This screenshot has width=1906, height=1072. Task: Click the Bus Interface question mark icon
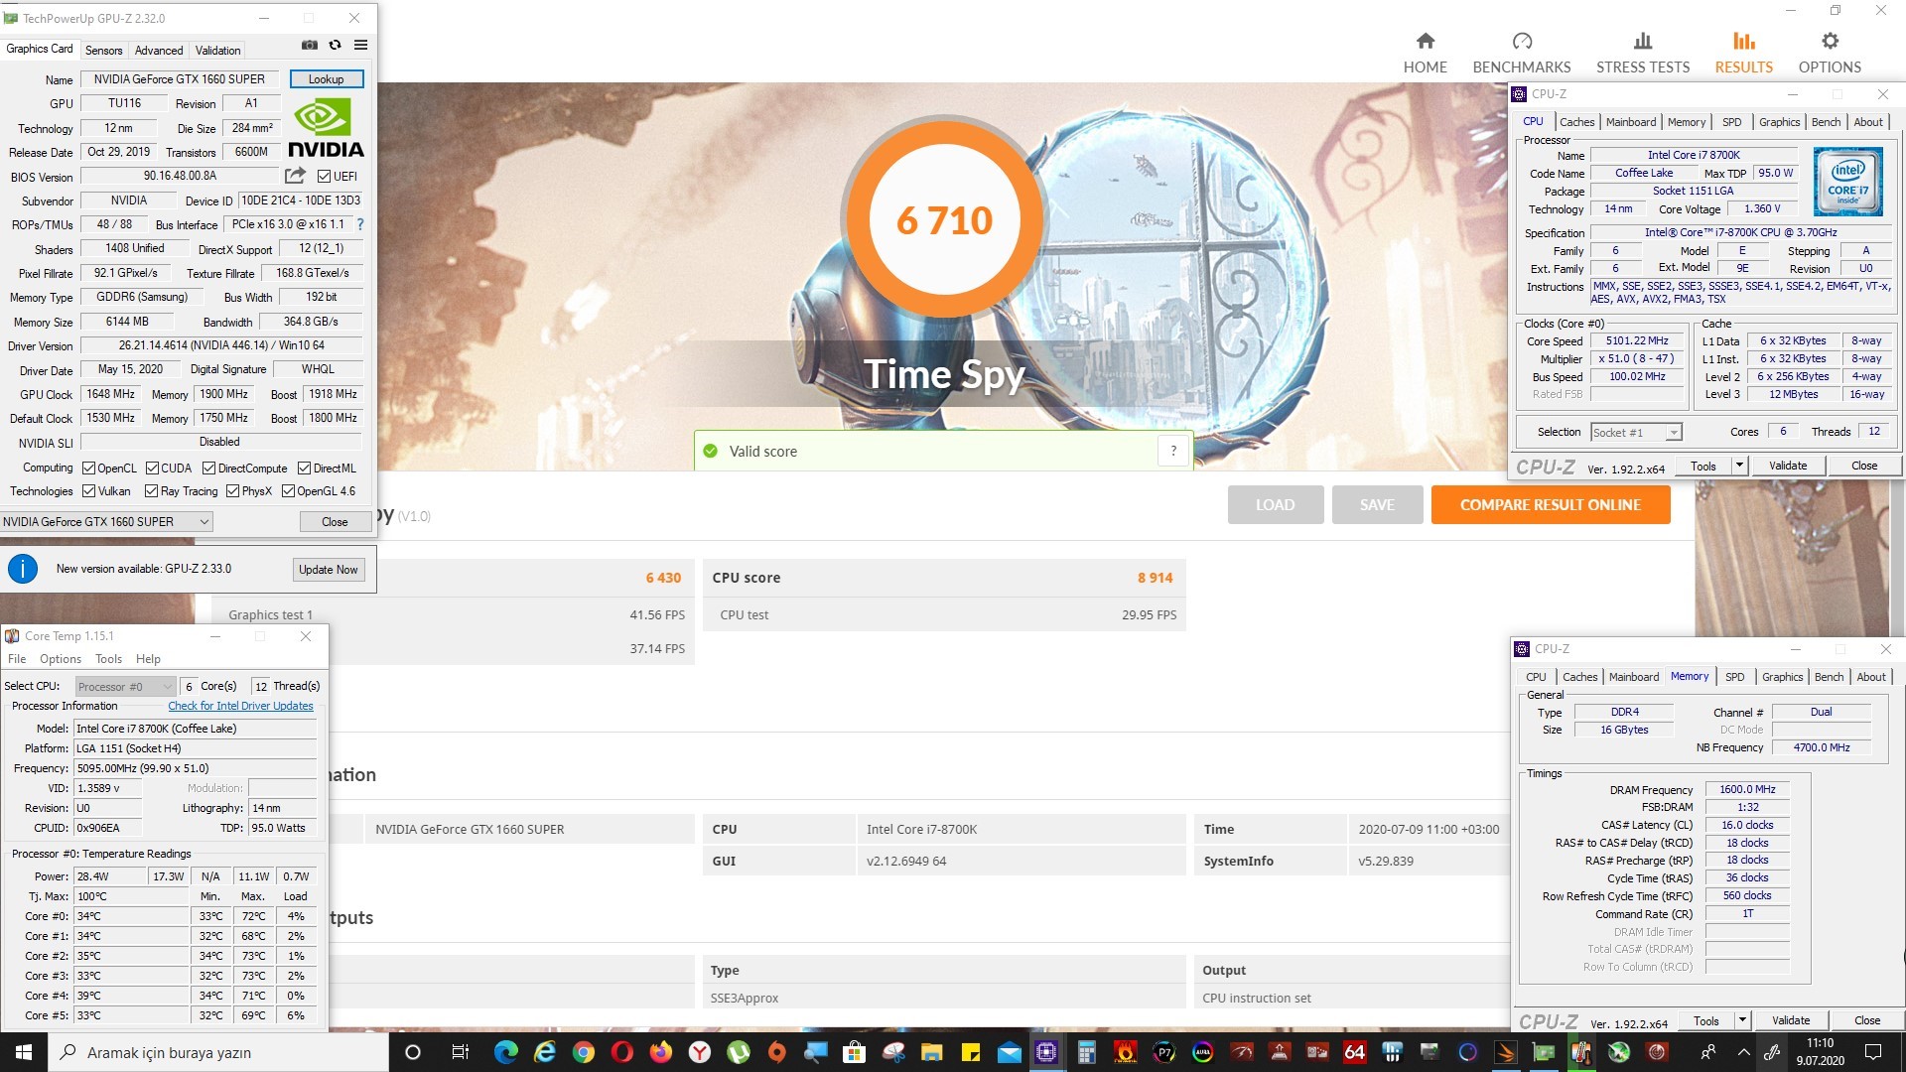pyautogui.click(x=360, y=224)
